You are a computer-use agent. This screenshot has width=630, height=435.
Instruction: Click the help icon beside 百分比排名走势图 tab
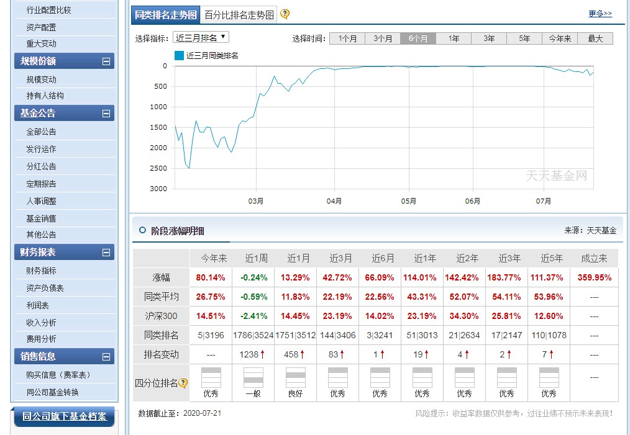tap(286, 14)
